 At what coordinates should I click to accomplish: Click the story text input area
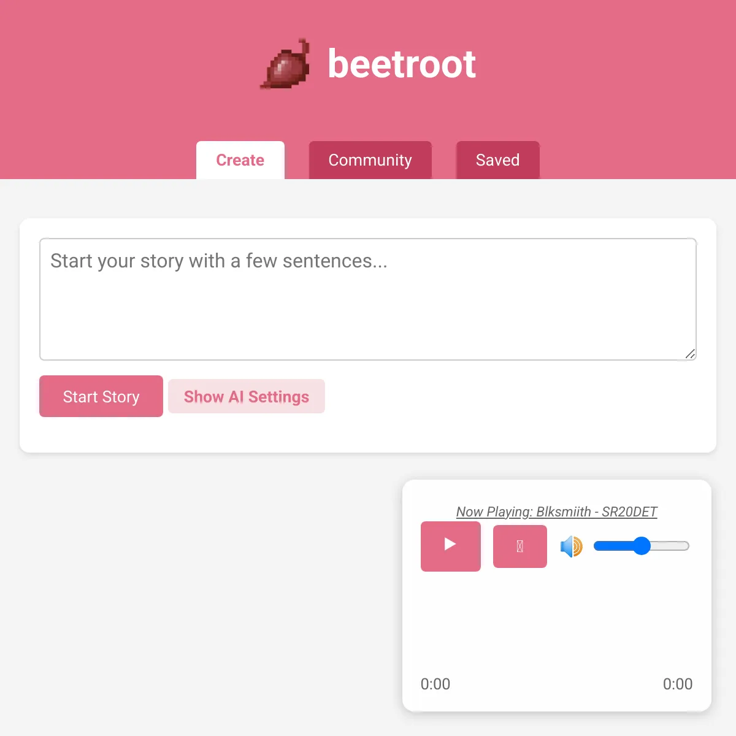coord(368,299)
